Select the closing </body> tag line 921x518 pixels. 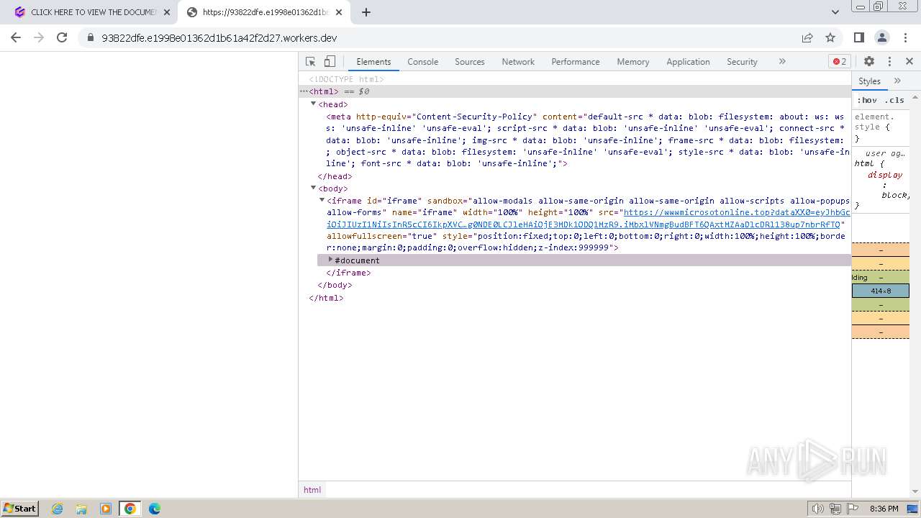(x=335, y=285)
